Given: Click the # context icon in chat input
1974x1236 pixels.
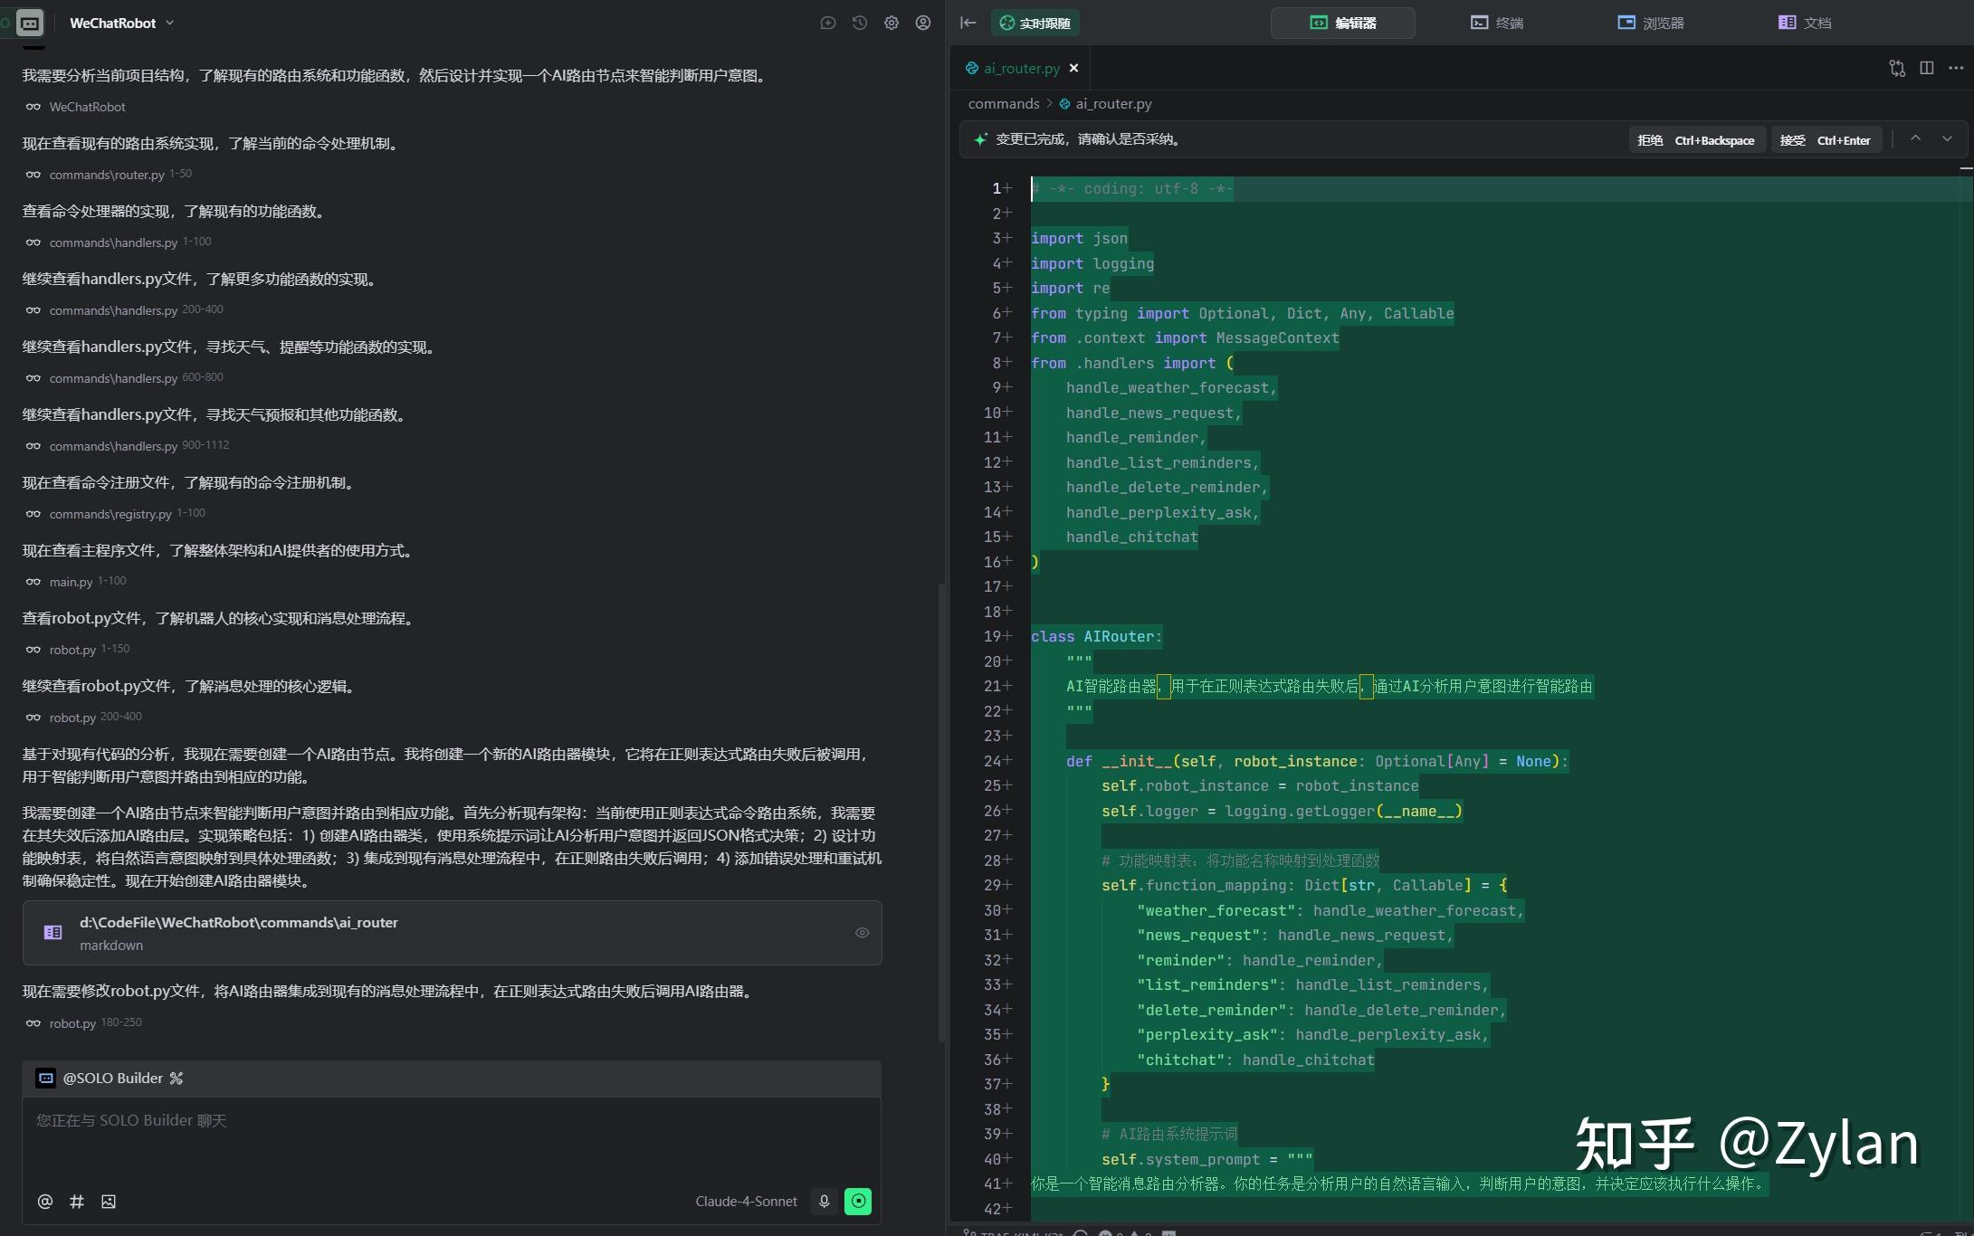Looking at the screenshot, I should 77,1202.
